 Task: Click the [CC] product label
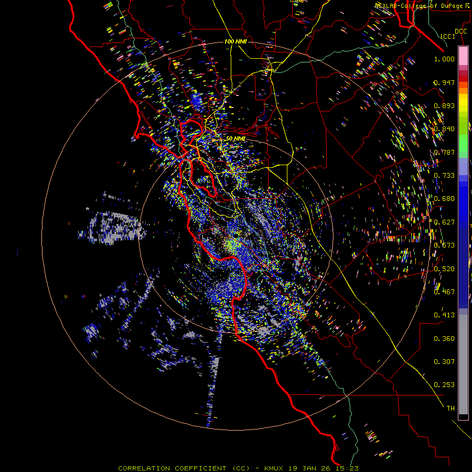448,36
